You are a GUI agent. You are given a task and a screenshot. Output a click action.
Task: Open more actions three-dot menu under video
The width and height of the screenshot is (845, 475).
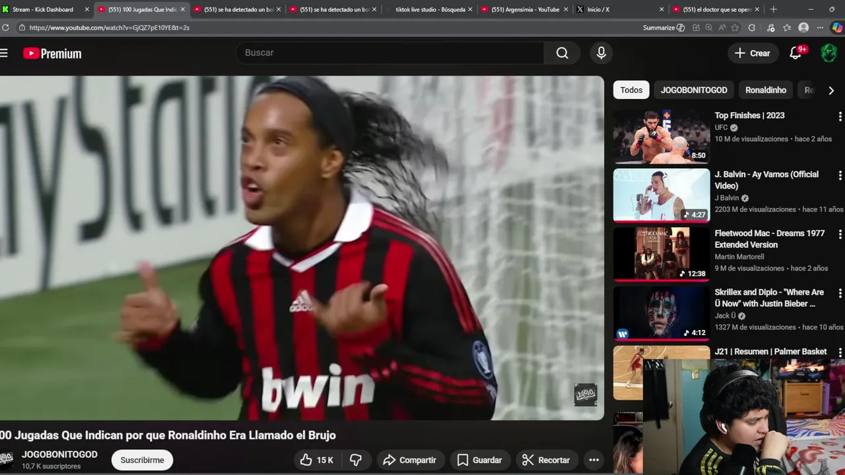(593, 460)
